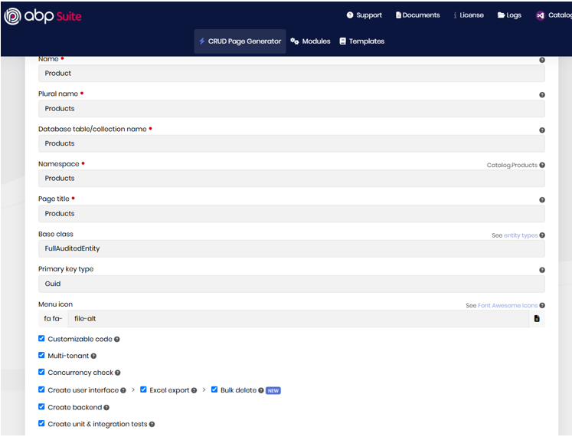572x437 pixels.
Task: Open the Base class dropdown
Action: tap(292, 248)
